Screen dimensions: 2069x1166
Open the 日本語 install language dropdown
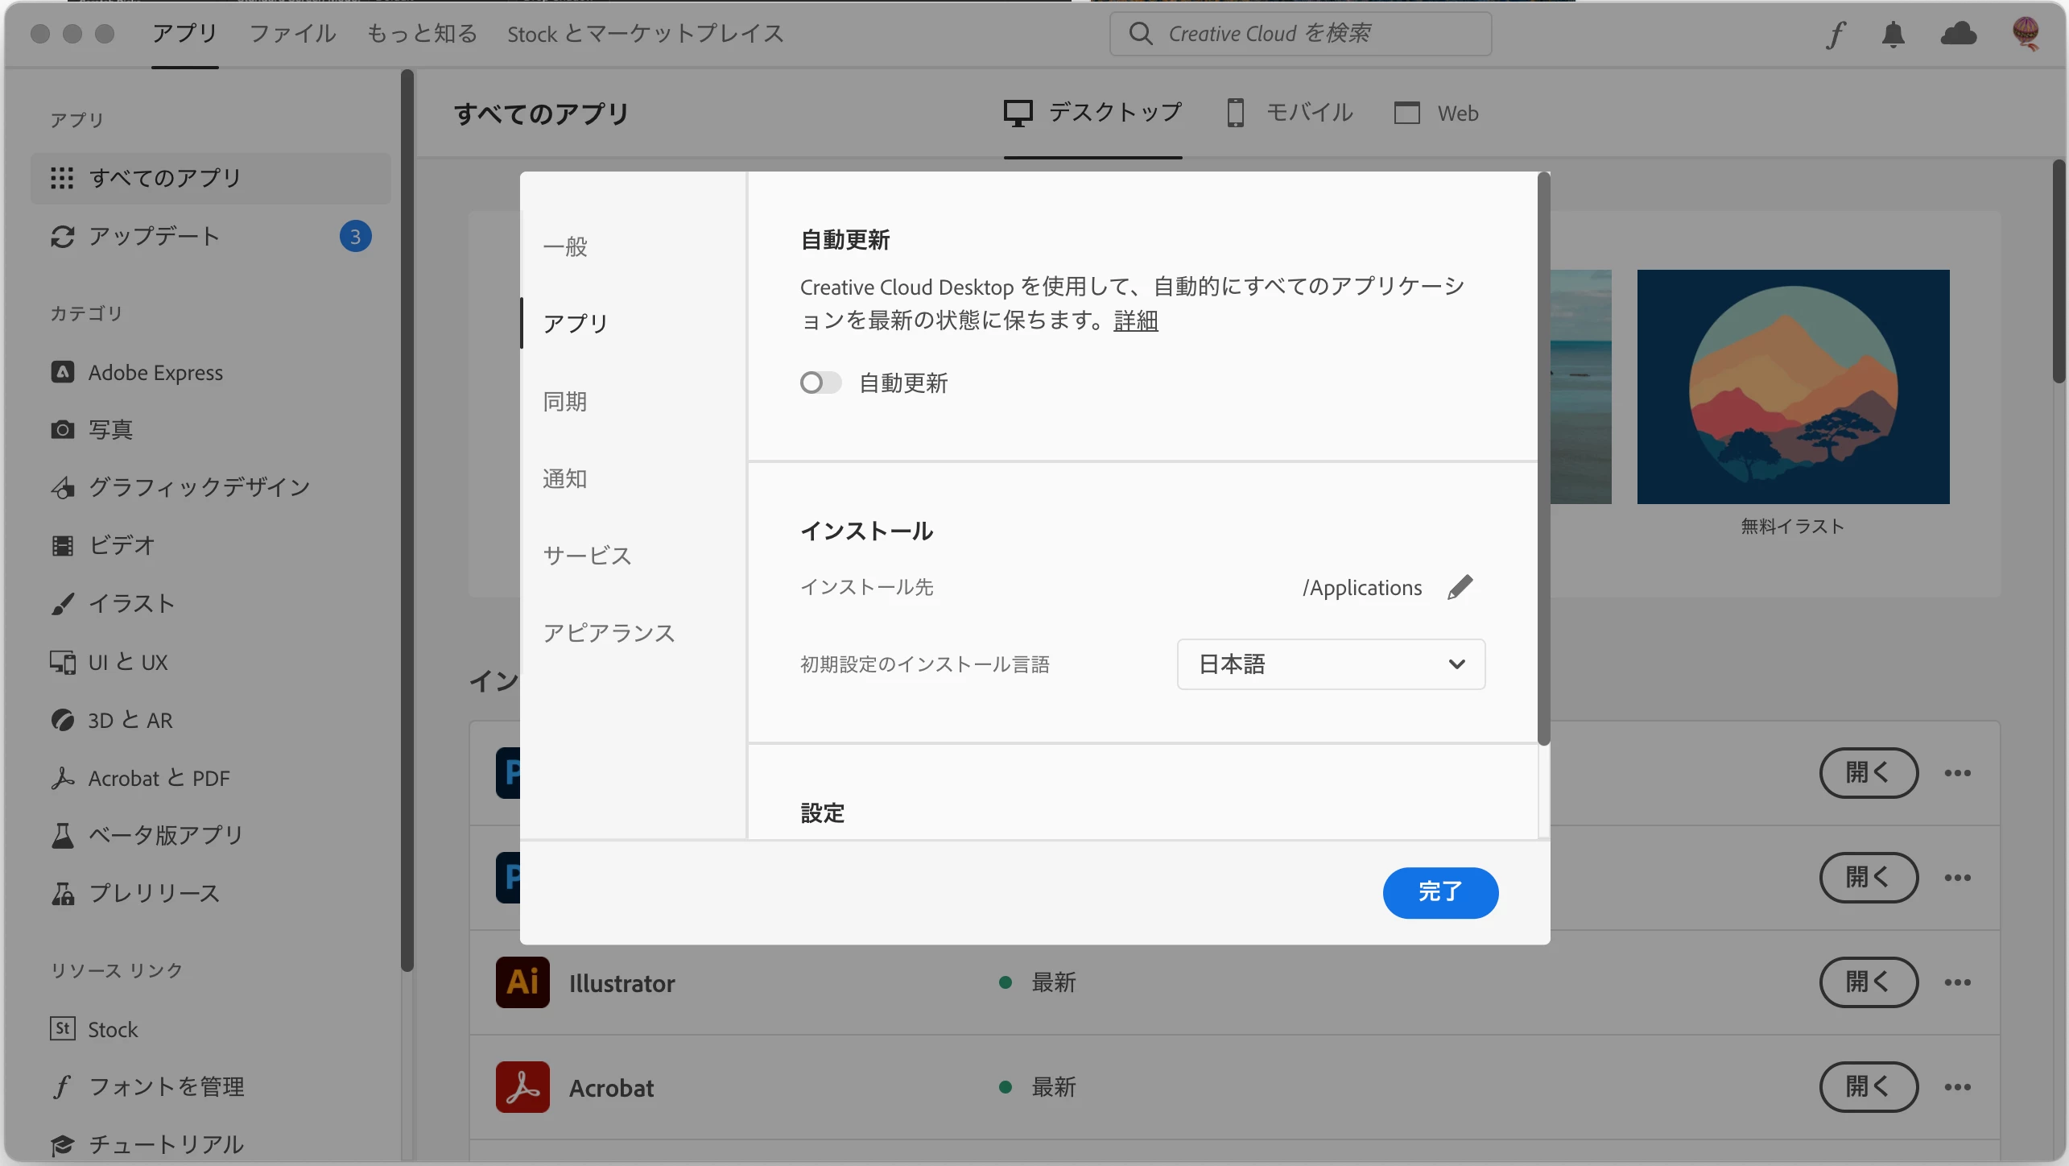click(x=1330, y=664)
